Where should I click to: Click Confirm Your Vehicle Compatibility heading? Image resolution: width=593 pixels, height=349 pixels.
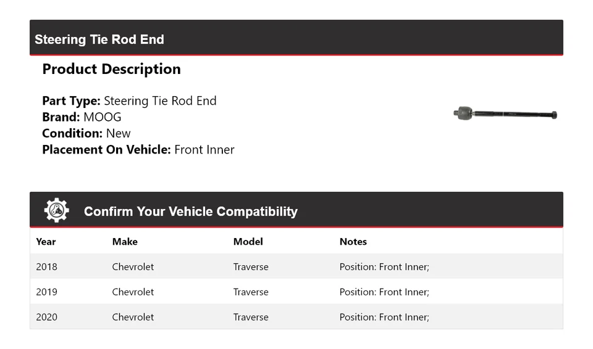click(190, 211)
